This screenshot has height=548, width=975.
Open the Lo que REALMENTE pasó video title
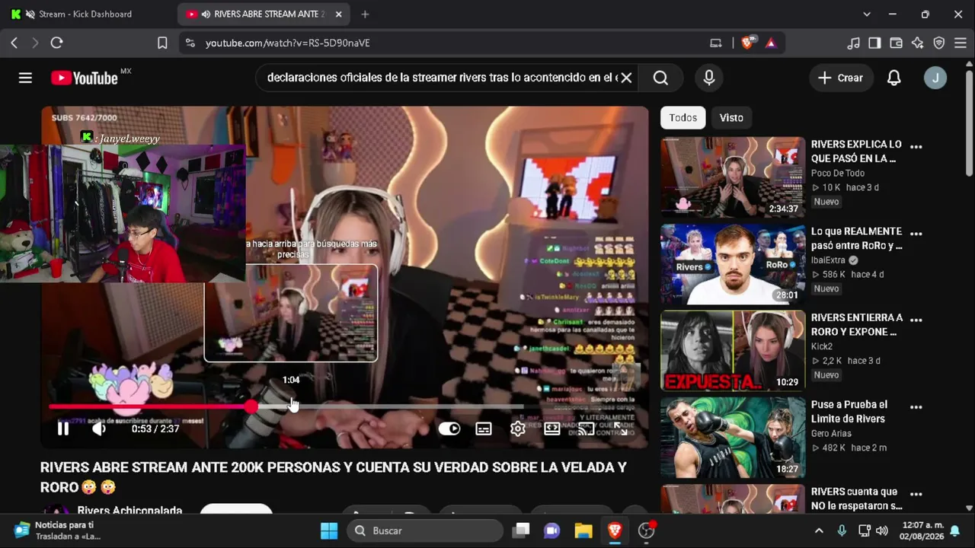[x=856, y=238]
